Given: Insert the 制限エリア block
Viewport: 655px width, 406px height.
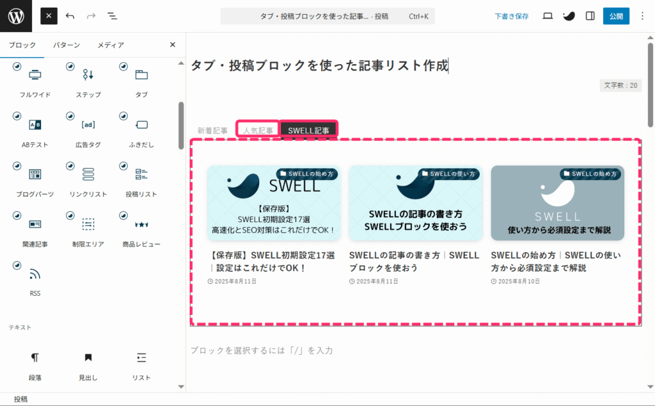Looking at the screenshot, I should pos(88,231).
